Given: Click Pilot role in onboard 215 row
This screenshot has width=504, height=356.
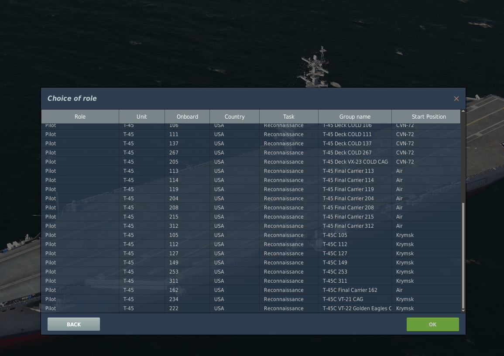Looking at the screenshot, I should tap(51, 216).
